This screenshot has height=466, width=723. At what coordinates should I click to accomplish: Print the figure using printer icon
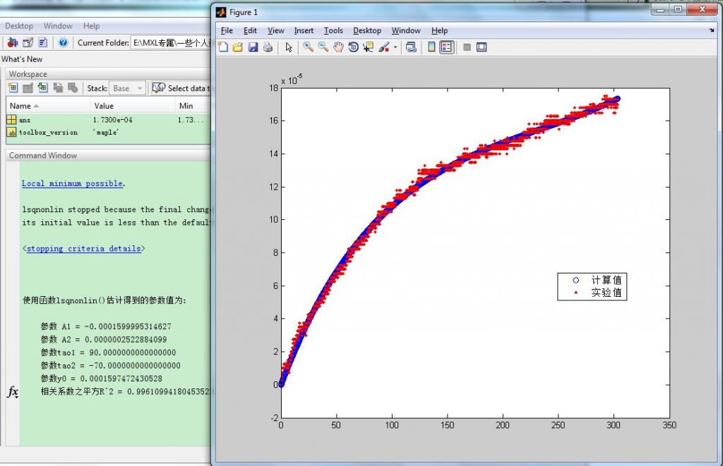[268, 47]
